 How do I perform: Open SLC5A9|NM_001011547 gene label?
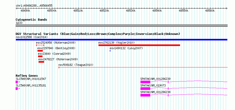click(x=31, y=79)
